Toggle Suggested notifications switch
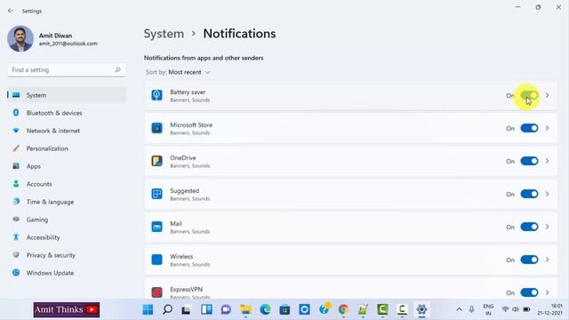The width and height of the screenshot is (569, 320). click(x=529, y=194)
